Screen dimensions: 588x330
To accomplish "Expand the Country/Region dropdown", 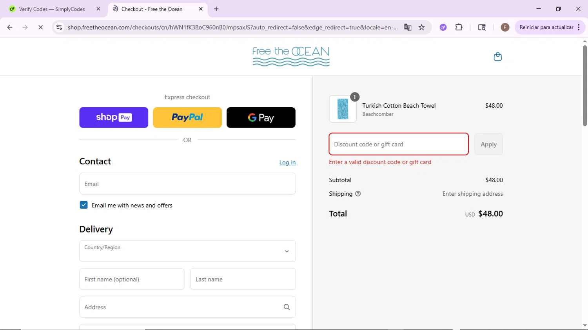I will pyautogui.click(x=187, y=251).
